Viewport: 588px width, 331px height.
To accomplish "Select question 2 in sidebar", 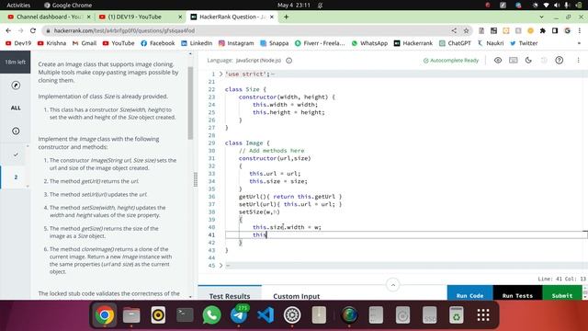I will coord(16,177).
